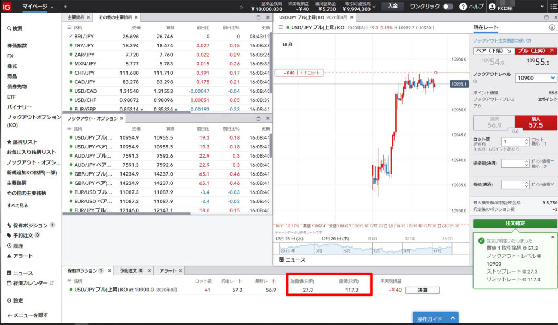Click USD/CAD row in watchlist
558x325 pixels.
click(167, 91)
